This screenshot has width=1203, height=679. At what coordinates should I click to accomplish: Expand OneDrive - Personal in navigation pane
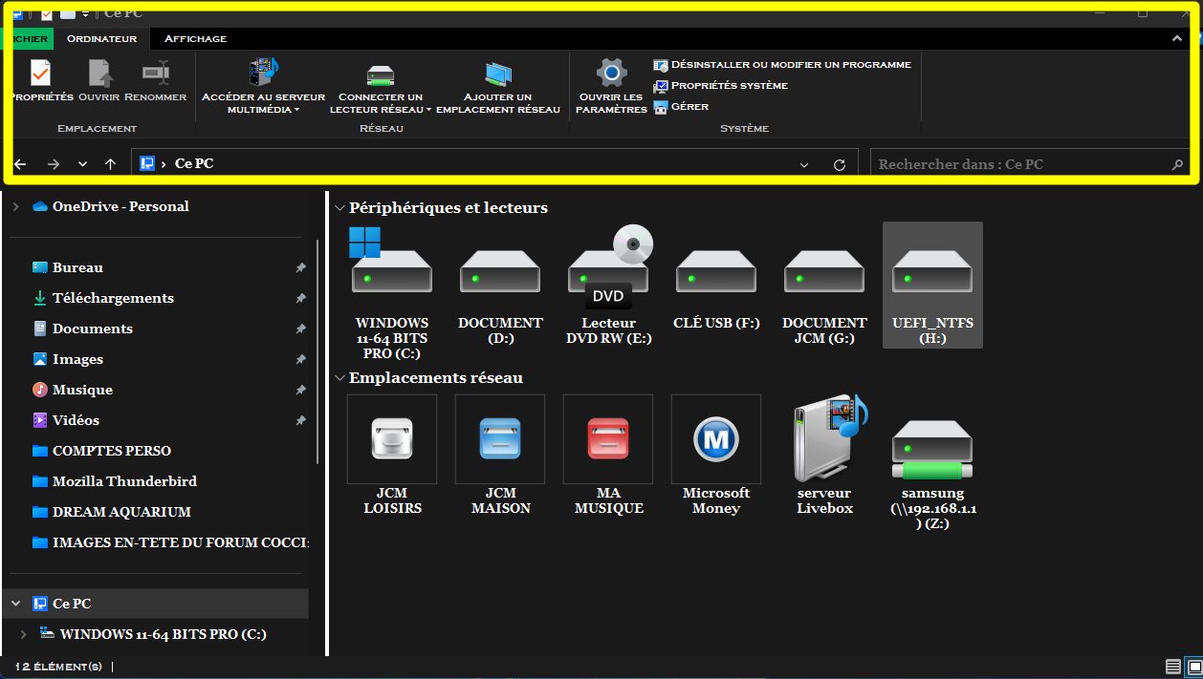click(x=15, y=206)
